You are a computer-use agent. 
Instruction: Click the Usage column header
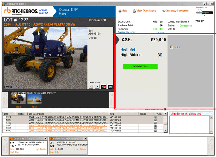point(146,114)
